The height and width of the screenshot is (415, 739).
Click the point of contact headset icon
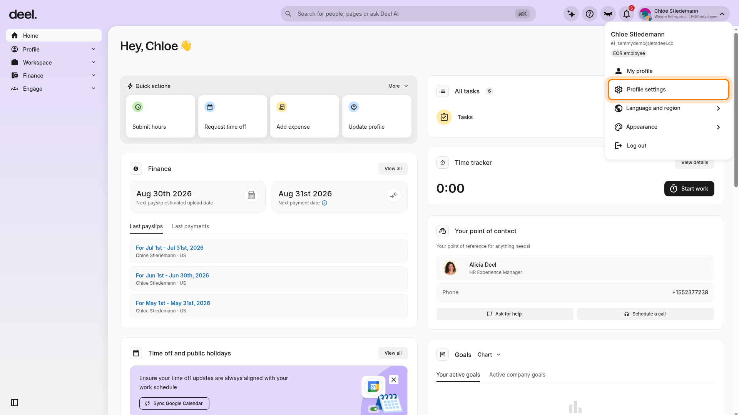click(x=443, y=231)
